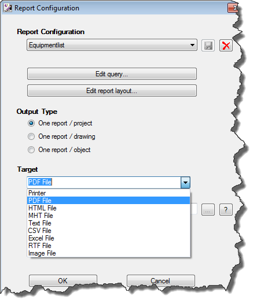Choose One report / object option

[x=31, y=150]
